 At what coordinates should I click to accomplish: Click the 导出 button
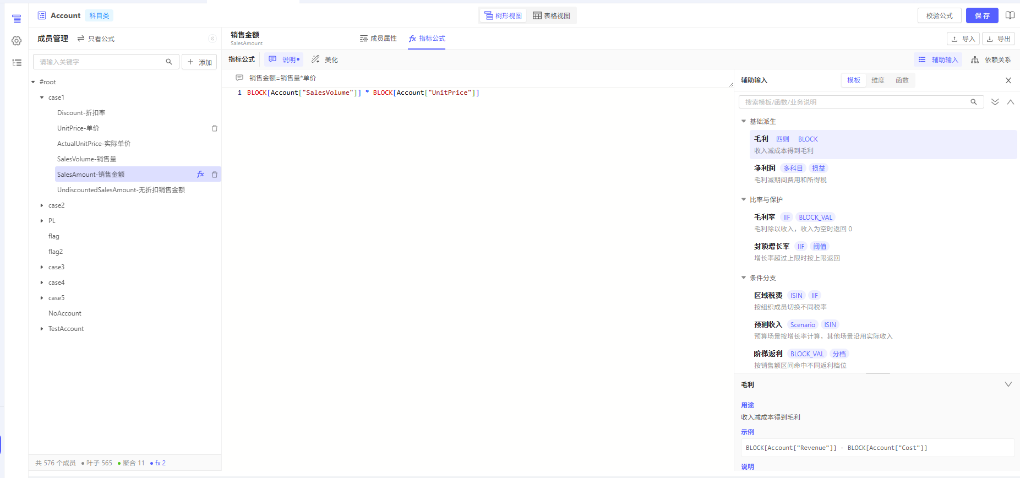(x=999, y=39)
